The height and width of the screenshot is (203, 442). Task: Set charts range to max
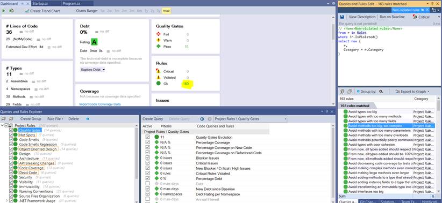166,11
